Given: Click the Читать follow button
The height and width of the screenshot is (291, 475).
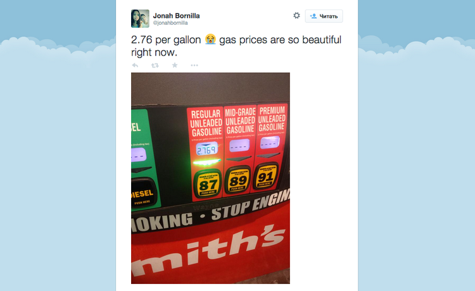Looking at the screenshot, I should click(324, 16).
